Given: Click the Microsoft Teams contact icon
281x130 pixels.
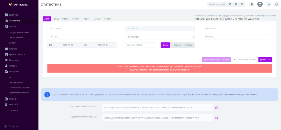Looking at the screenshot, I should pyautogui.click(x=236, y=4).
